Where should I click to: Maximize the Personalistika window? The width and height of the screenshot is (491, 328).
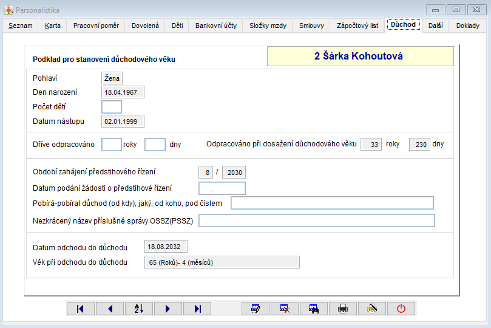point(456,10)
